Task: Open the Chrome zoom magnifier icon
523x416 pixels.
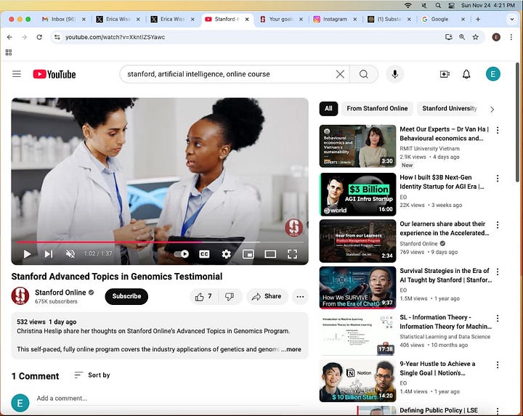Action: pyautogui.click(x=462, y=37)
